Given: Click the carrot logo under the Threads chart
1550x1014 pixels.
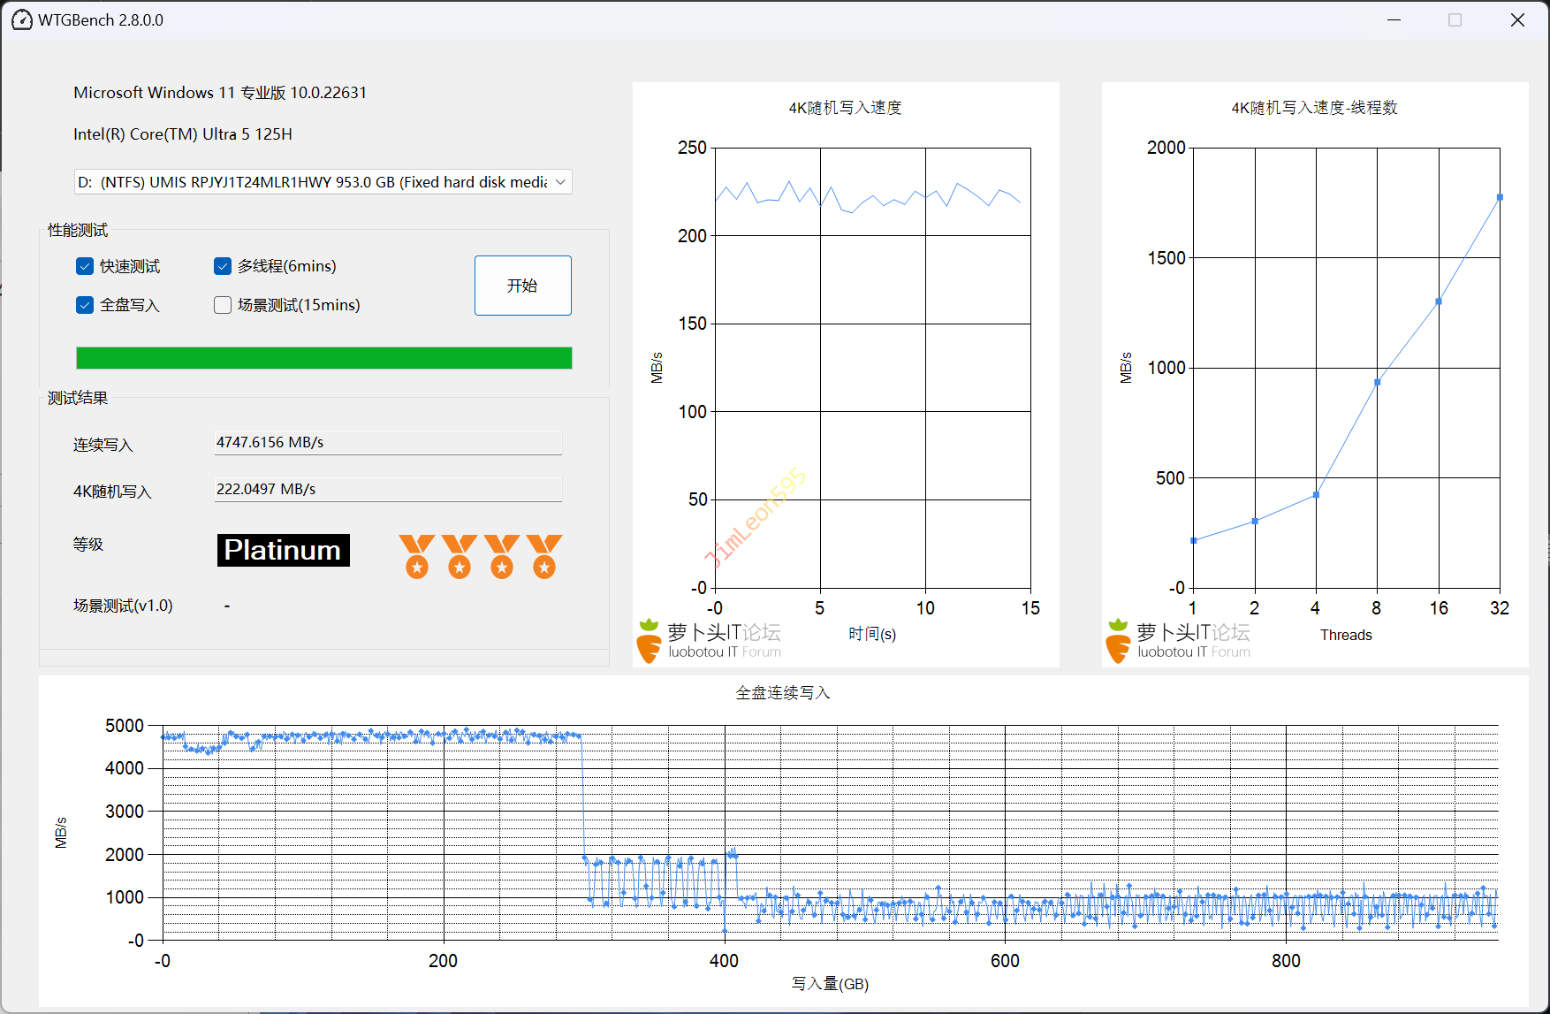Looking at the screenshot, I should pyautogui.click(x=1118, y=641).
